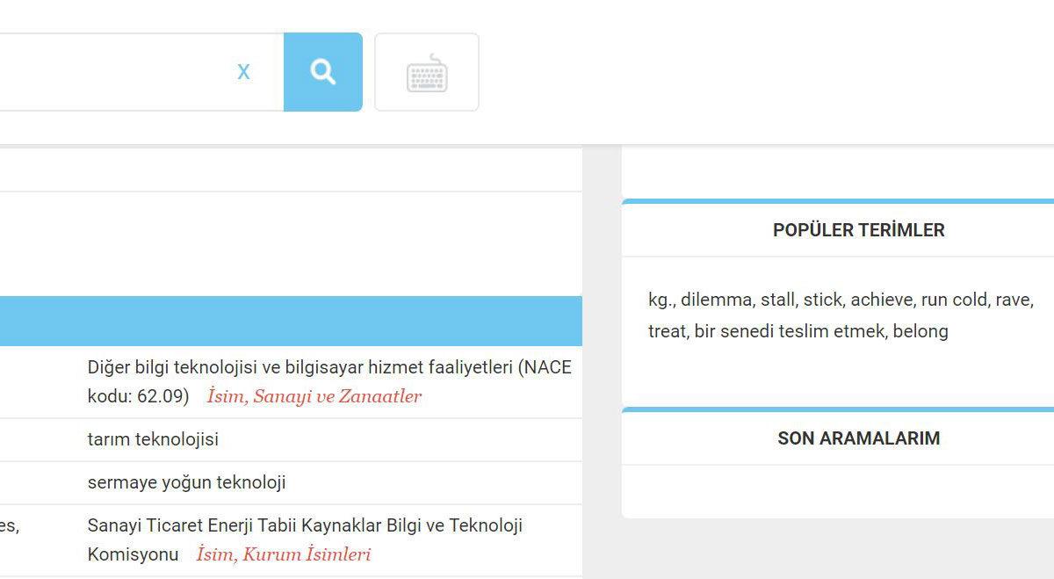Screen dimensions: 1054x579
Task: Clear the search field with the X icon
Action: click(243, 72)
